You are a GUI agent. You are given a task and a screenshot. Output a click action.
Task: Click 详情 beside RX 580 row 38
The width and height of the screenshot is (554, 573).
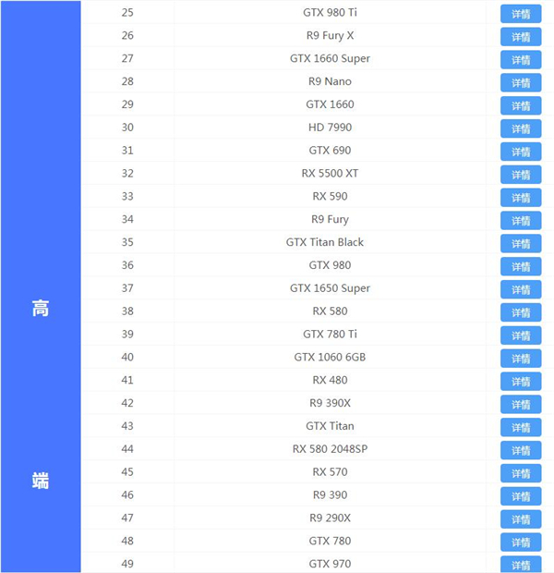tap(521, 312)
